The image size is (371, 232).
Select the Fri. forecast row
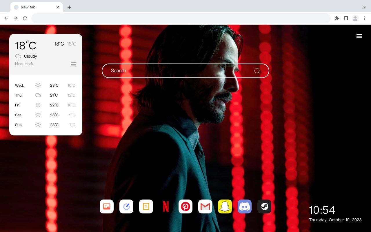(46, 105)
